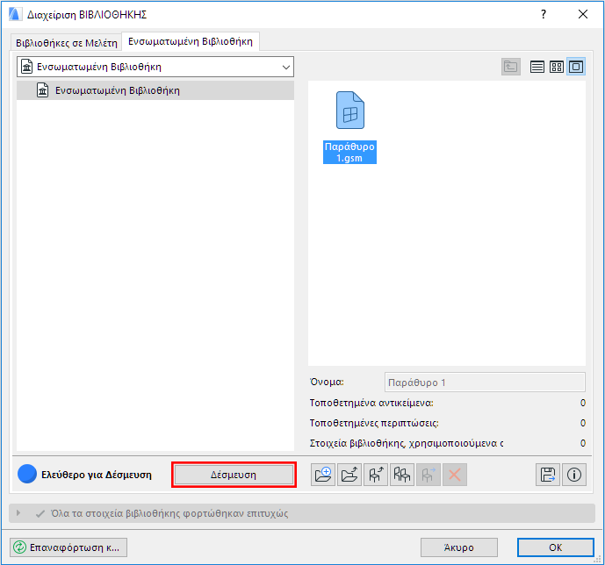The width and height of the screenshot is (605, 565).
Task: Click the save floppy disk icon
Action: coord(548,475)
